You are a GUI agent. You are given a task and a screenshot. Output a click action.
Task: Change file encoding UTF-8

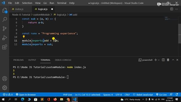(x=118, y=95)
